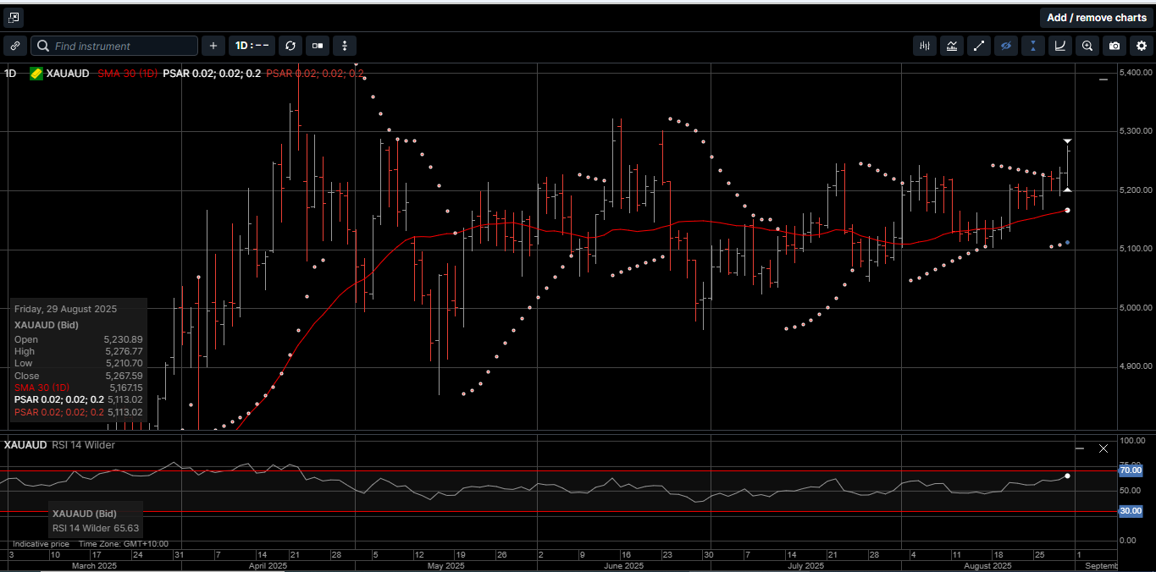Select the XAUAUD instrument label
The image size is (1156, 572).
tap(68, 74)
